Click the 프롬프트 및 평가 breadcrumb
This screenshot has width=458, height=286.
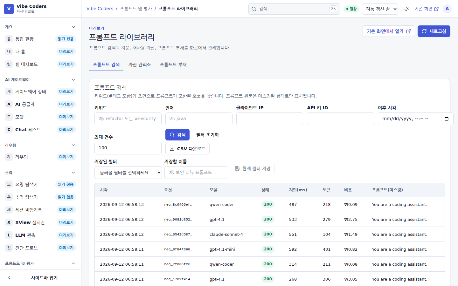click(136, 9)
